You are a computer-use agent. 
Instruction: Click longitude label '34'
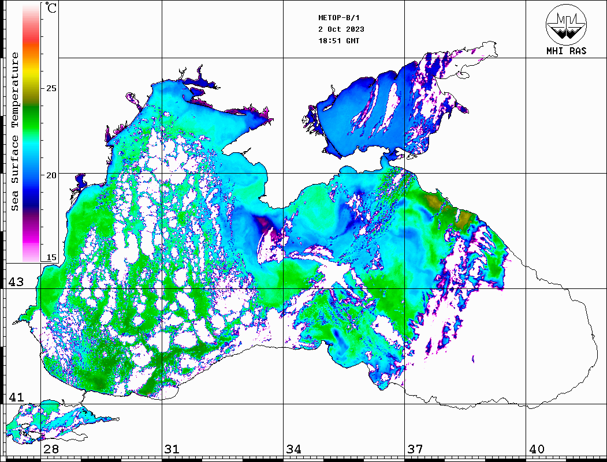(294, 449)
